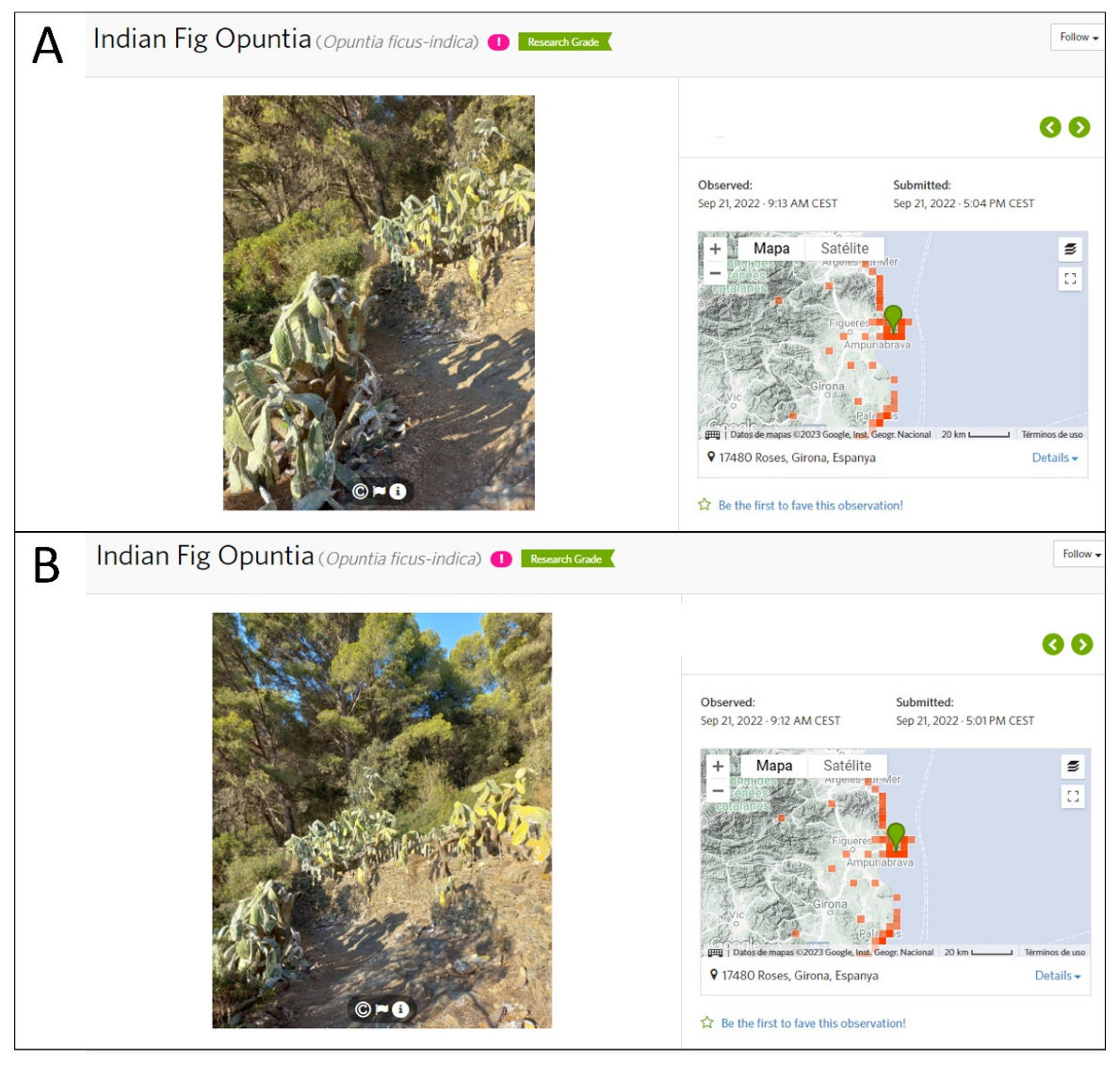Go to next observation in panel B

point(1081,644)
